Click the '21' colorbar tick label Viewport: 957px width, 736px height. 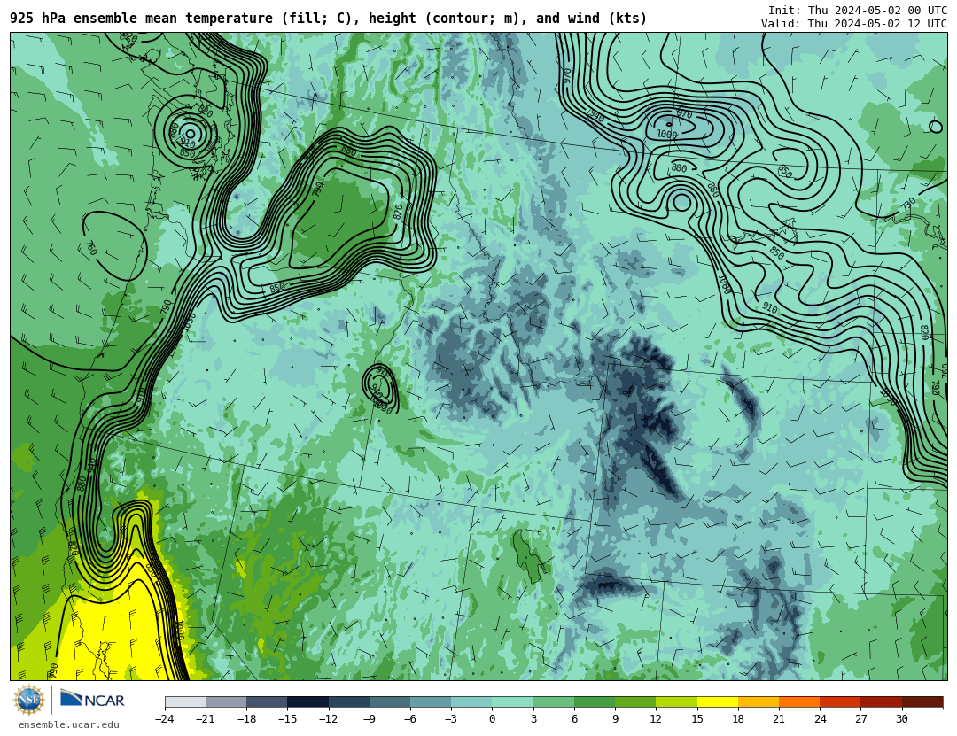point(779,719)
